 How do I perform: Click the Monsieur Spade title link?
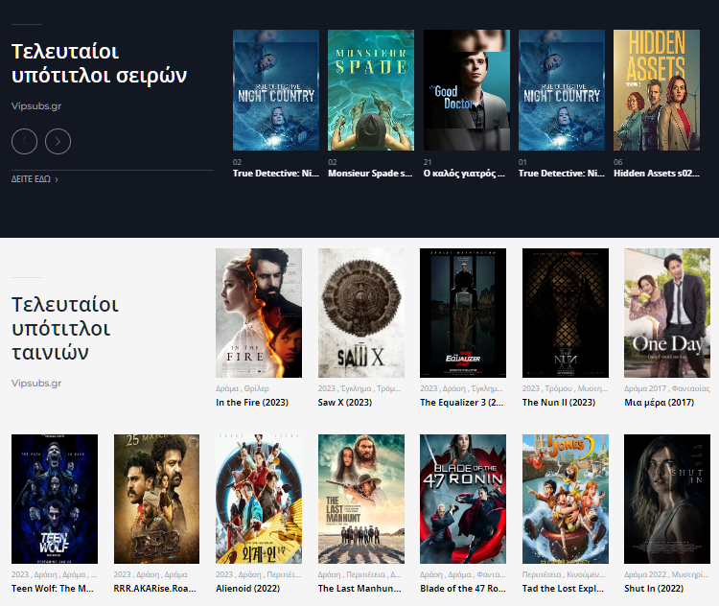tap(370, 174)
